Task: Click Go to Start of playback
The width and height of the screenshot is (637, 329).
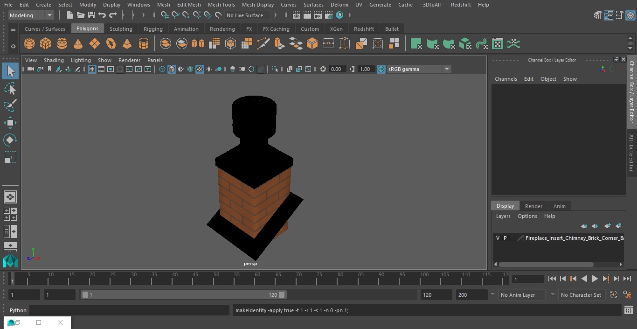Action: [x=552, y=279]
